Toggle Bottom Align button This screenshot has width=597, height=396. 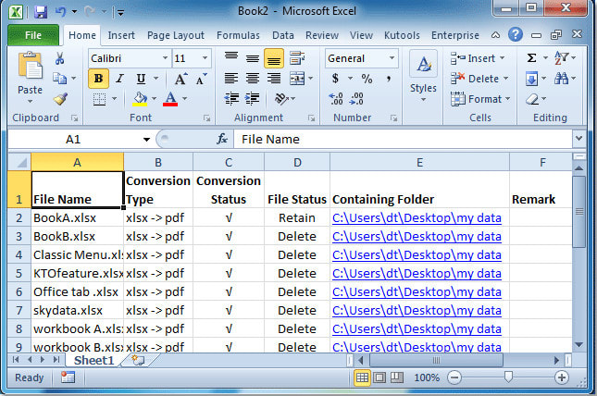(273, 58)
